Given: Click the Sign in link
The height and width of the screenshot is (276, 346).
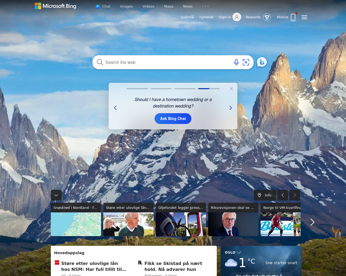Looking at the screenshot, I should 225,17.
